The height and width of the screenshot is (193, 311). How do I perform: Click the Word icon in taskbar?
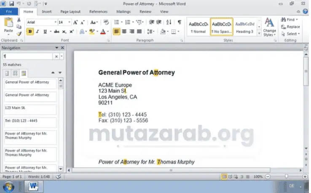coord(34,186)
